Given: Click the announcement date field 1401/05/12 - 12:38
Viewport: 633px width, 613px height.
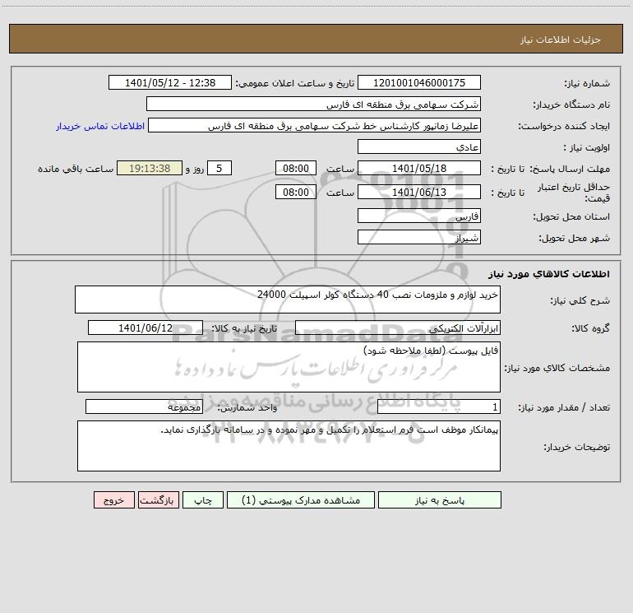Looking at the screenshot, I should coord(170,82).
